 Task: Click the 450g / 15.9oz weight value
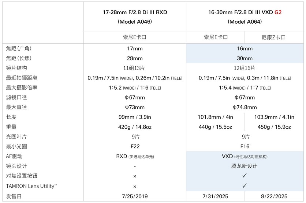coord(274,127)
